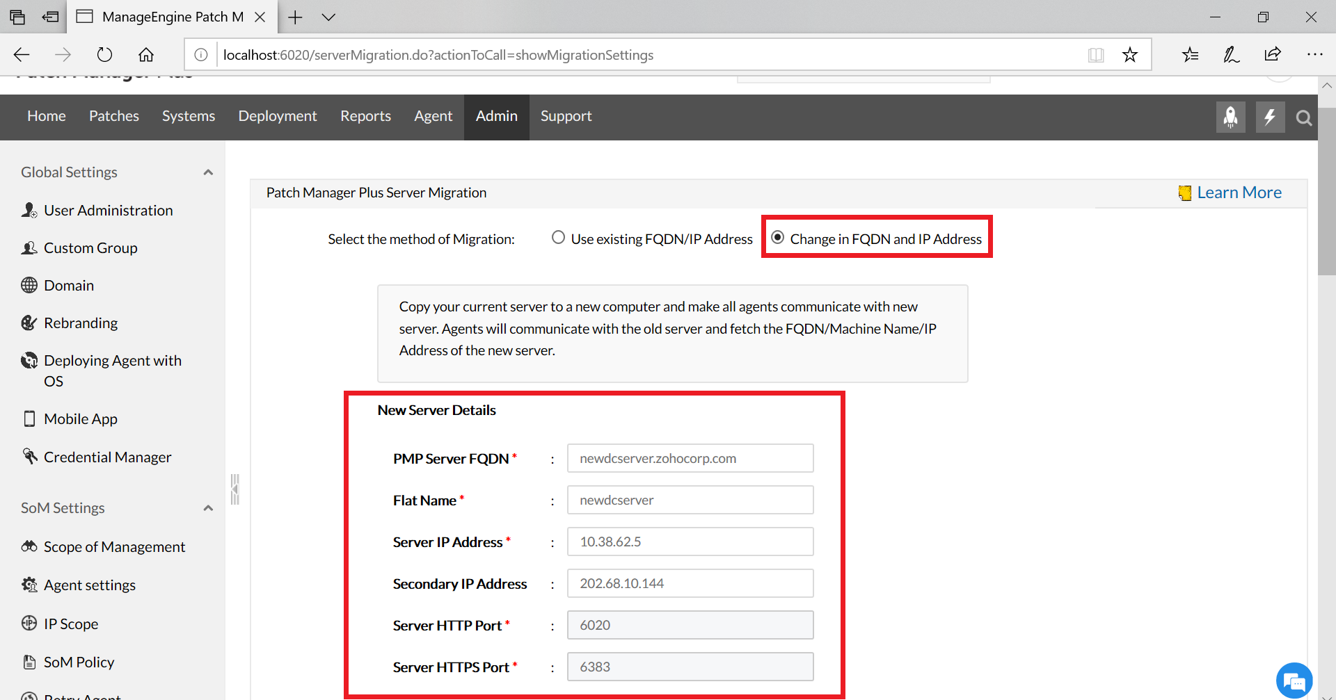Viewport: 1336px width, 700px height.
Task: Select Use existing FQDN/IP Address option
Action: (x=558, y=237)
